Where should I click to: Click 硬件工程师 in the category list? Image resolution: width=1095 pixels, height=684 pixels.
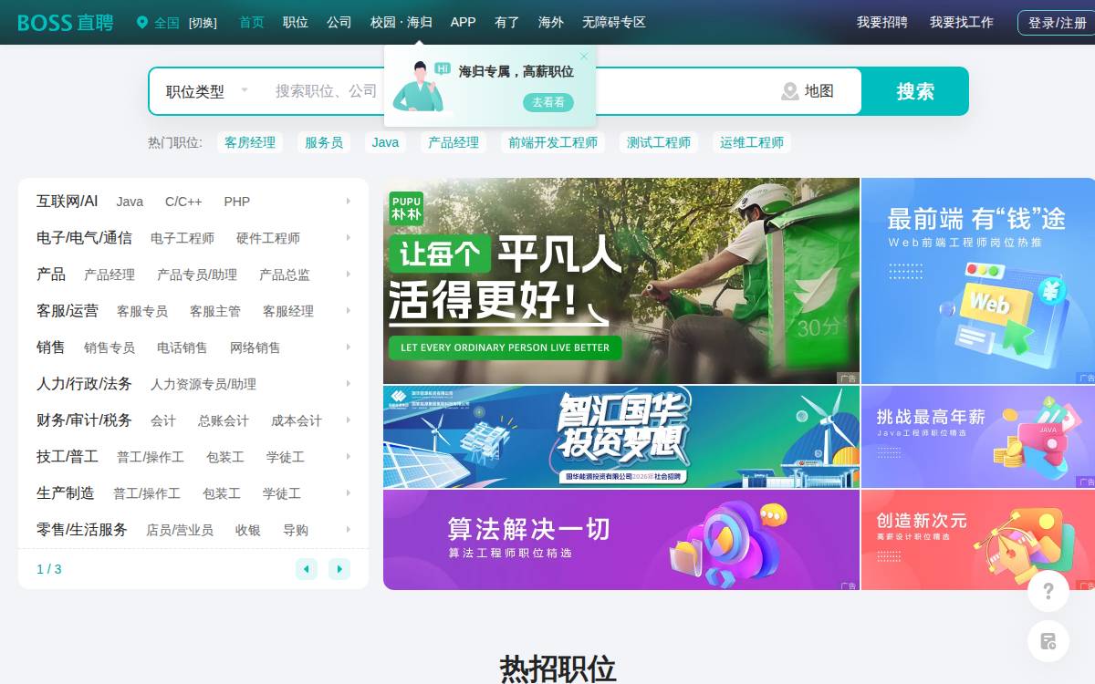pyautogui.click(x=268, y=238)
